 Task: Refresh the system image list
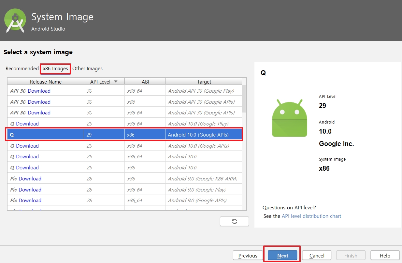234,221
